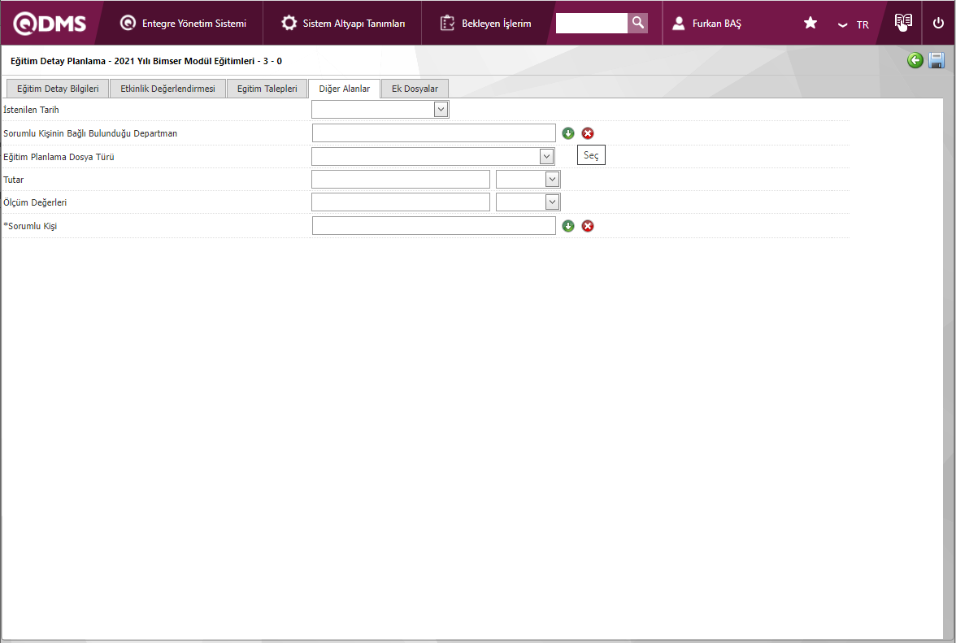The width and height of the screenshot is (956, 643).
Task: Select Sorumlu Kişi using green arrow icon
Action: click(568, 226)
